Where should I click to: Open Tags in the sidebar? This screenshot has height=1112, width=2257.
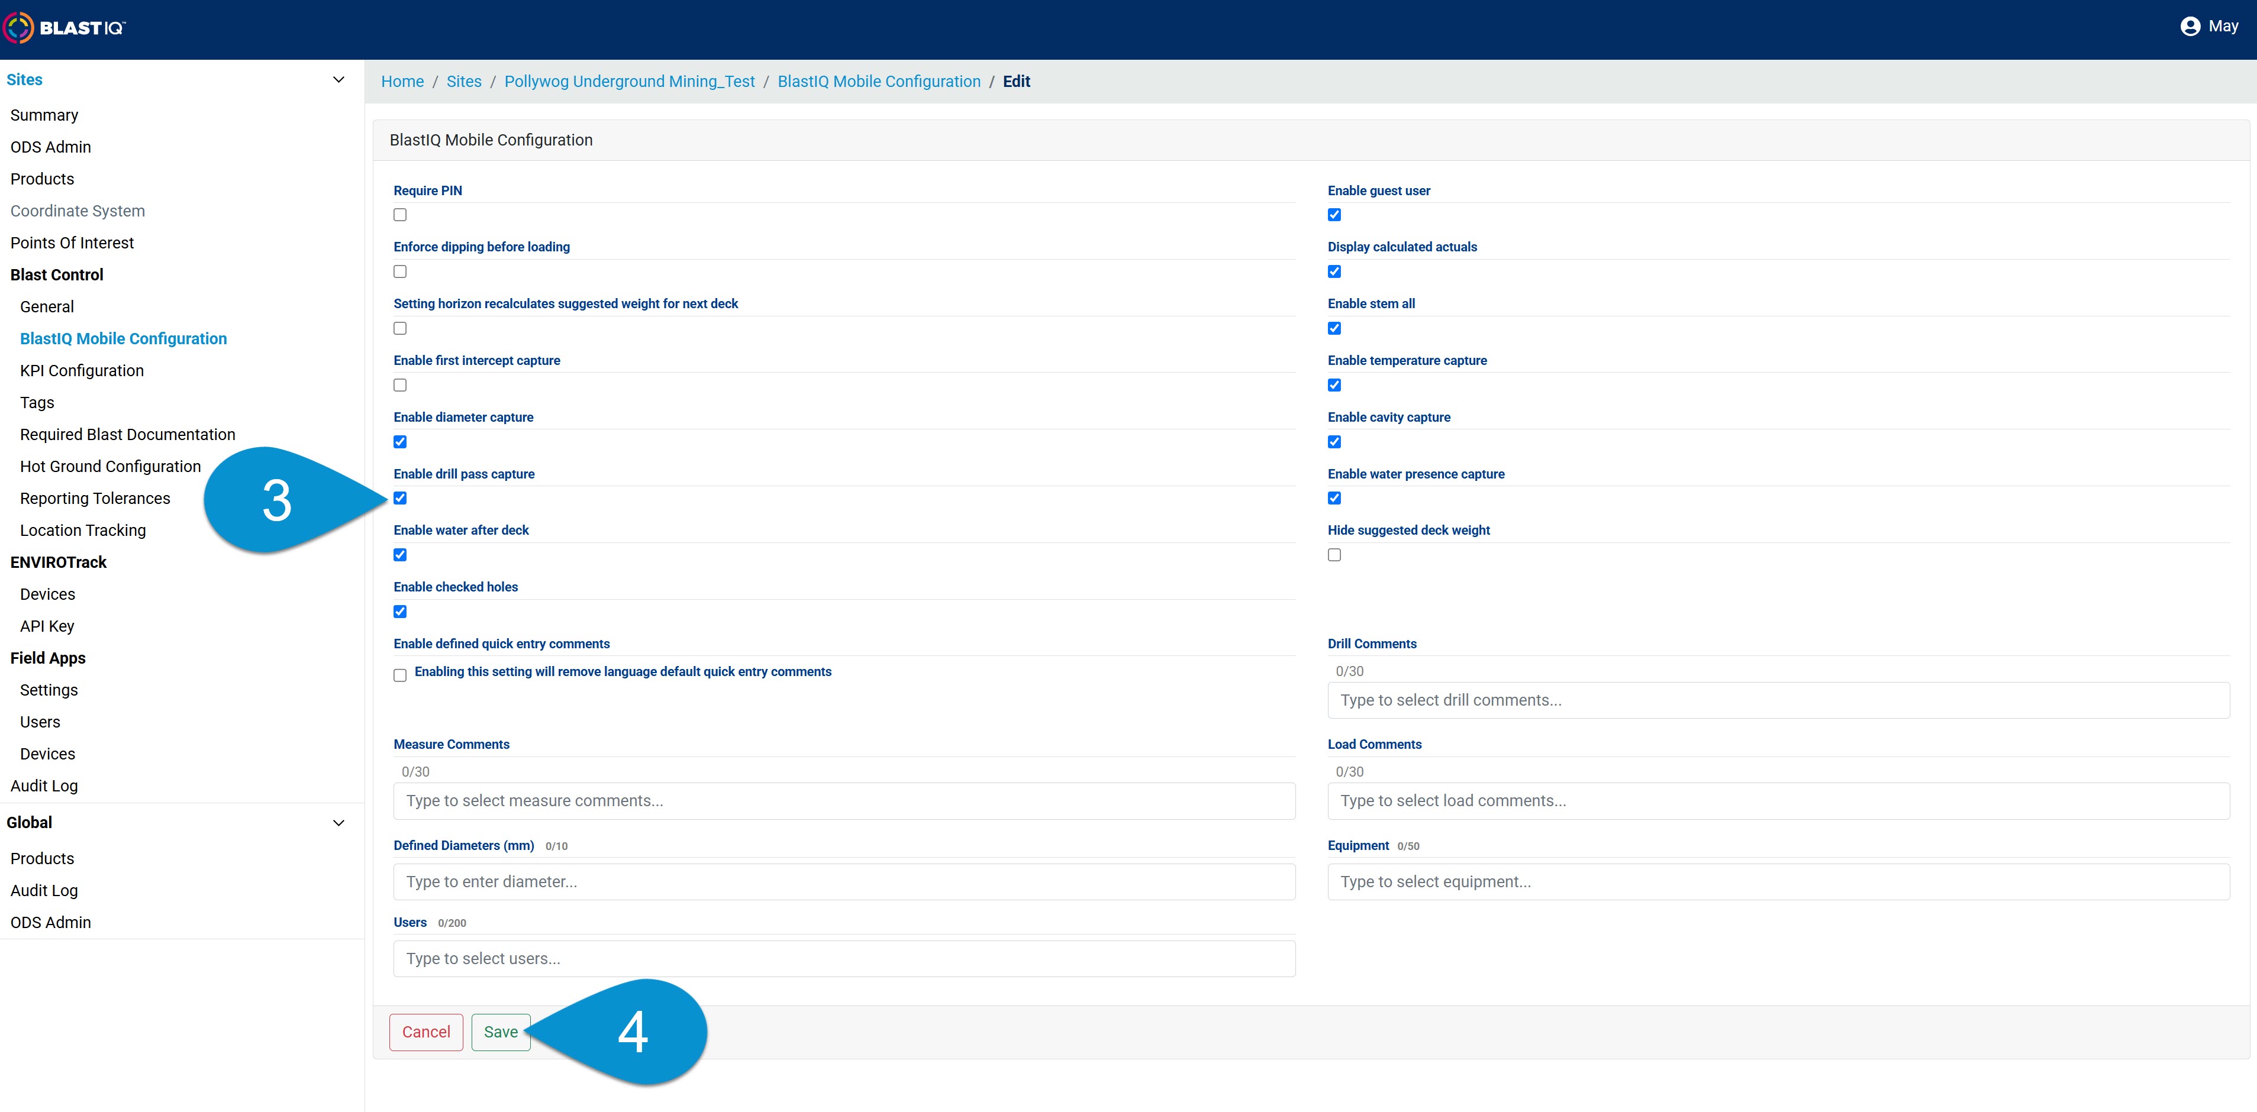pos(37,403)
